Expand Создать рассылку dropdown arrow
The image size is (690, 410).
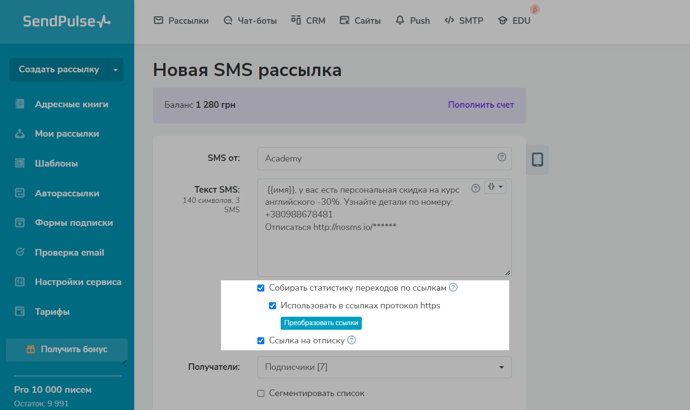pyautogui.click(x=115, y=70)
